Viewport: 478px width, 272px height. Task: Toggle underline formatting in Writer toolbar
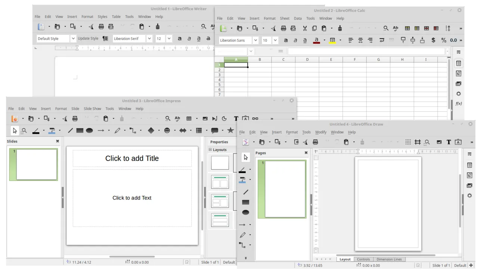click(x=199, y=38)
